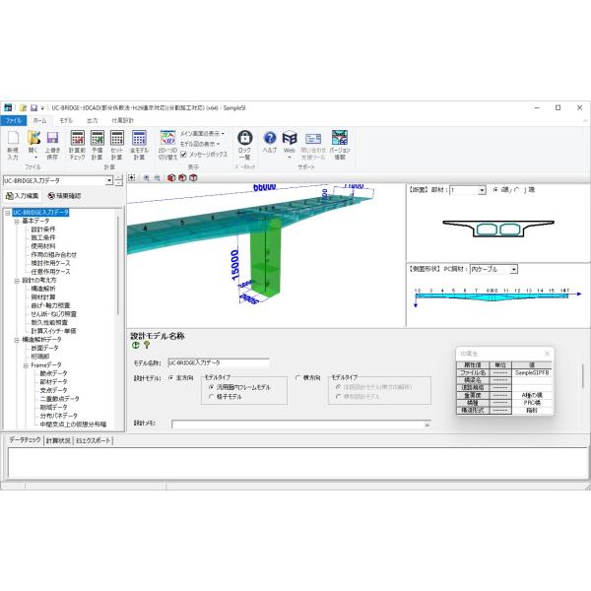Screen dimensions: 591x591
Task: Select 格子モデル radio option
Action: point(211,396)
